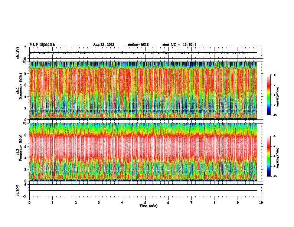The width and height of the screenshot is (294, 227).
Task: Click the ch.2 colorbar log(PSD) unit label
Action: pos(278,158)
